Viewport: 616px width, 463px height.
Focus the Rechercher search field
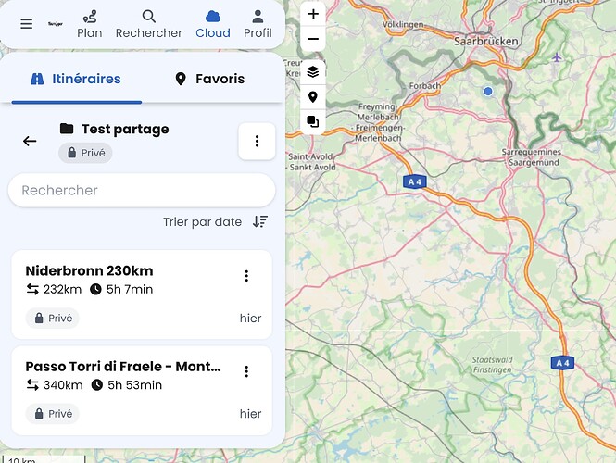coord(142,190)
